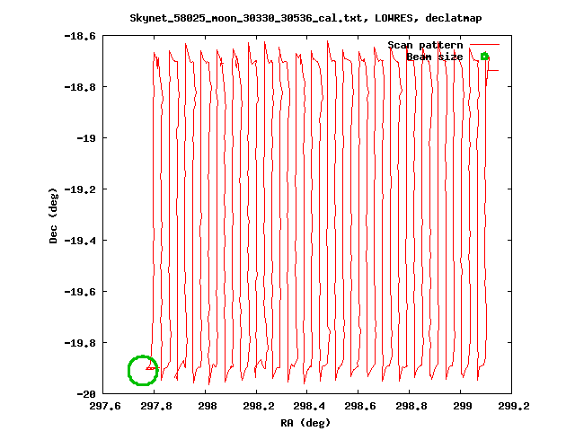
Task: Click the 298.2 RA axis tick label
Action: coord(258,406)
